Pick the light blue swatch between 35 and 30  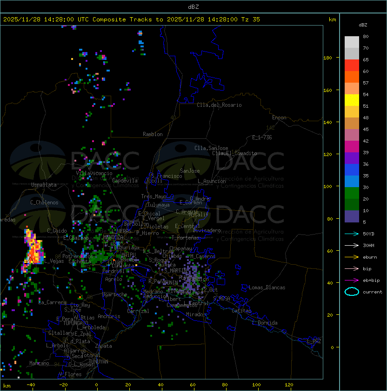352,181
